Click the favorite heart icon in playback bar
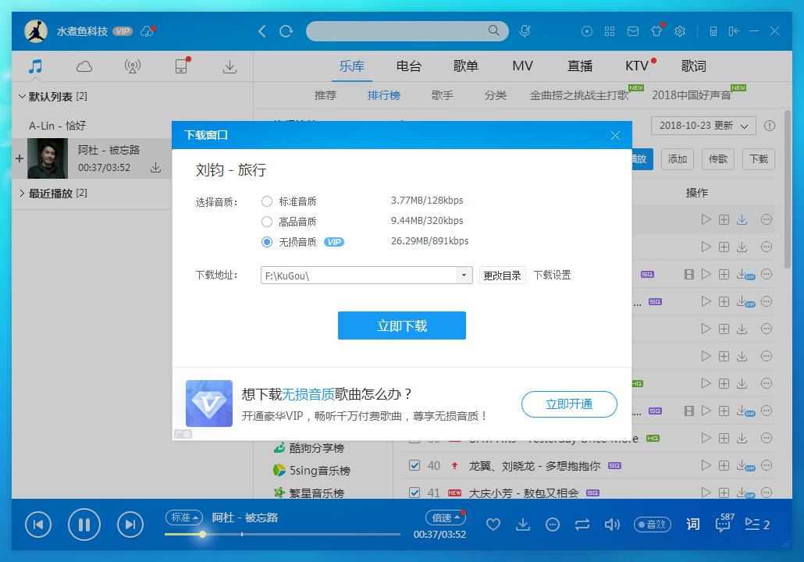Viewport: 804px width, 562px height. 493,525
